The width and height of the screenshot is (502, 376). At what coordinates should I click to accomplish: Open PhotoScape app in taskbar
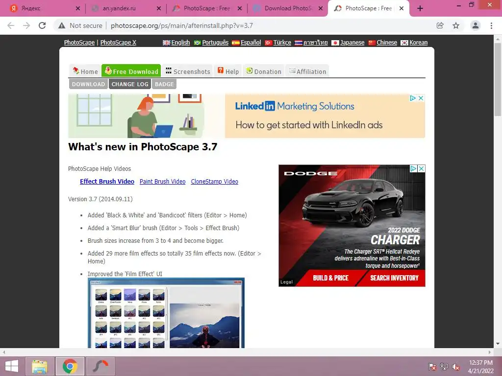(x=100, y=366)
